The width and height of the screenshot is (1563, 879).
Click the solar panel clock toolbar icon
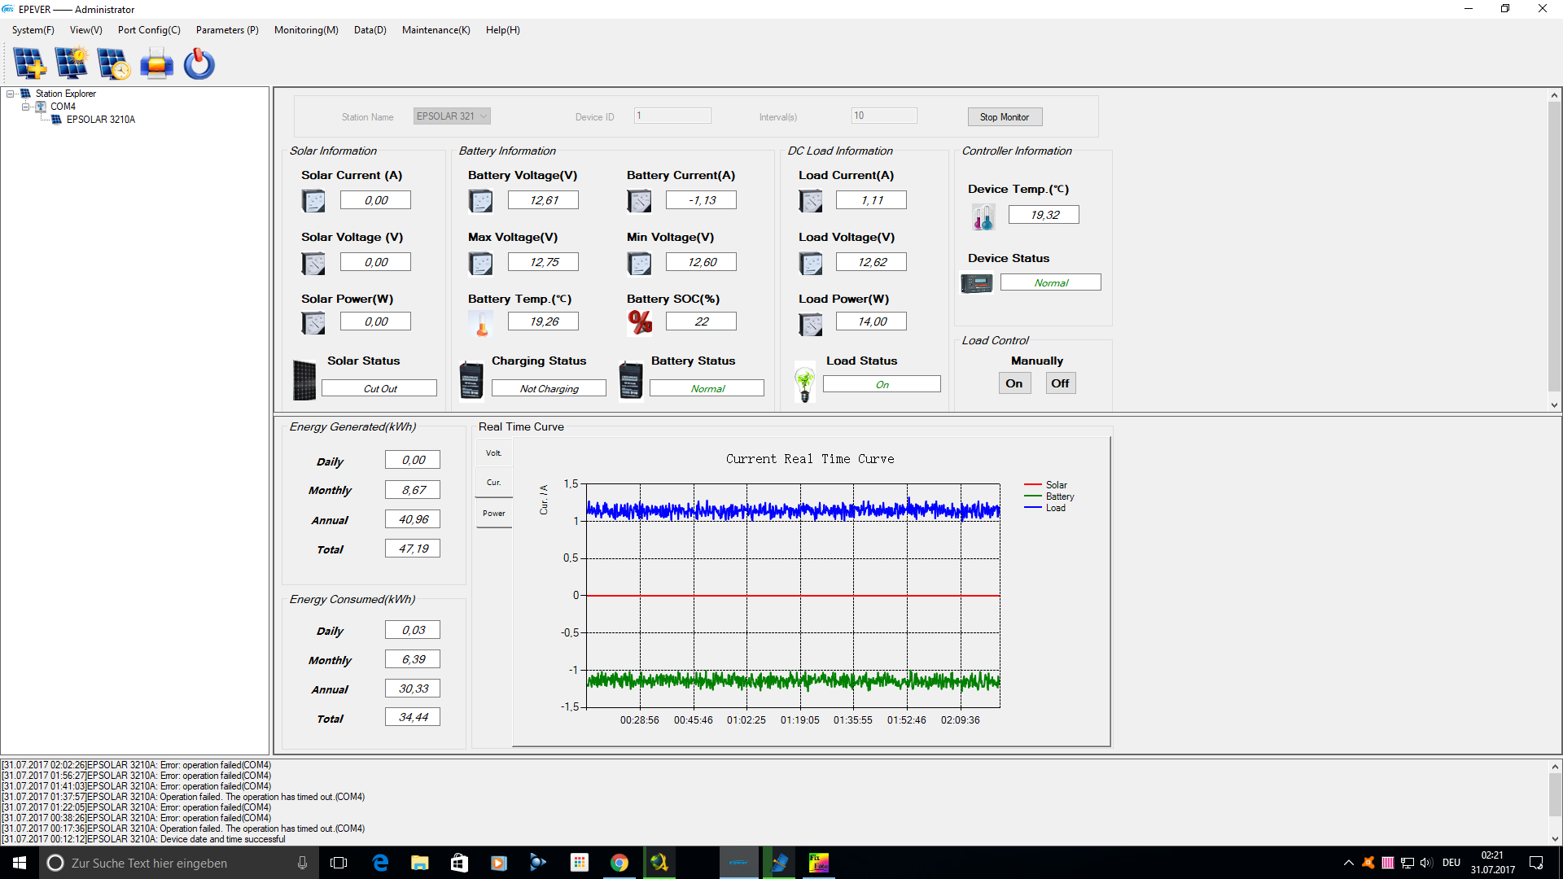pyautogui.click(x=113, y=63)
